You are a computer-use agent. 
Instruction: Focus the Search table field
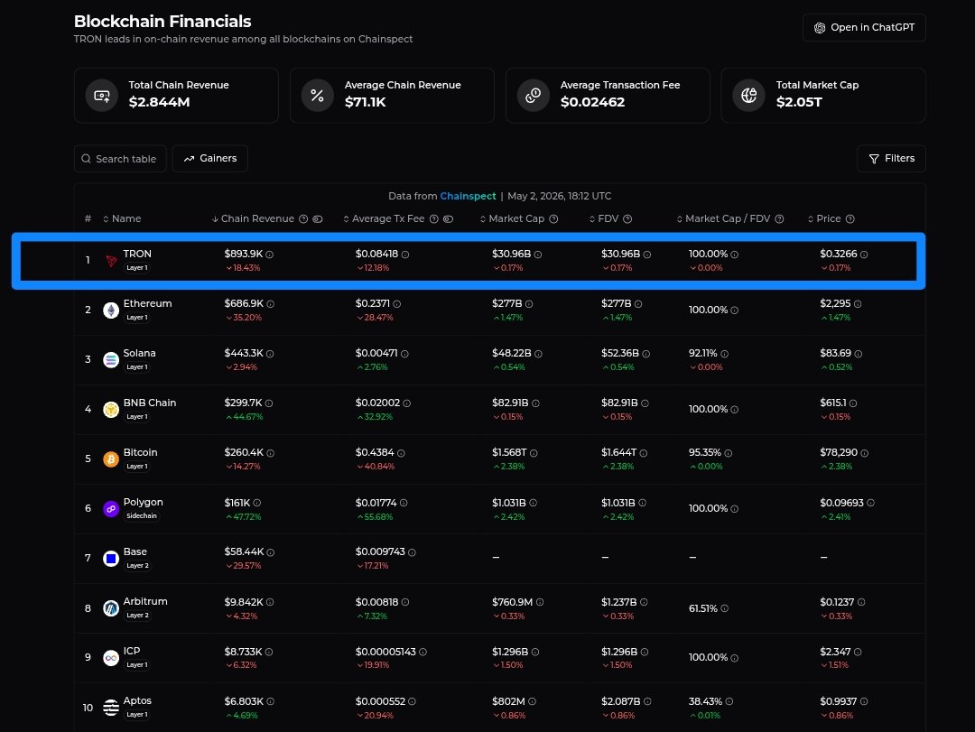click(120, 159)
